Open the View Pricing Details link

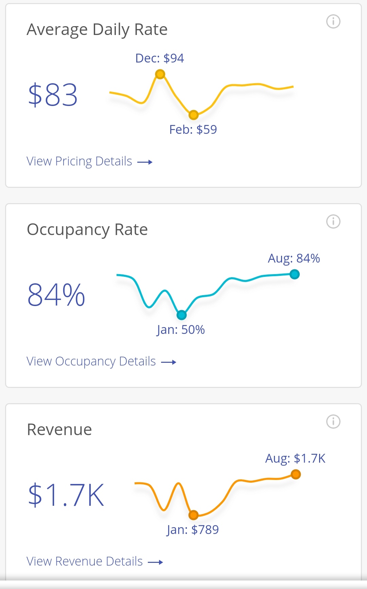coord(79,161)
